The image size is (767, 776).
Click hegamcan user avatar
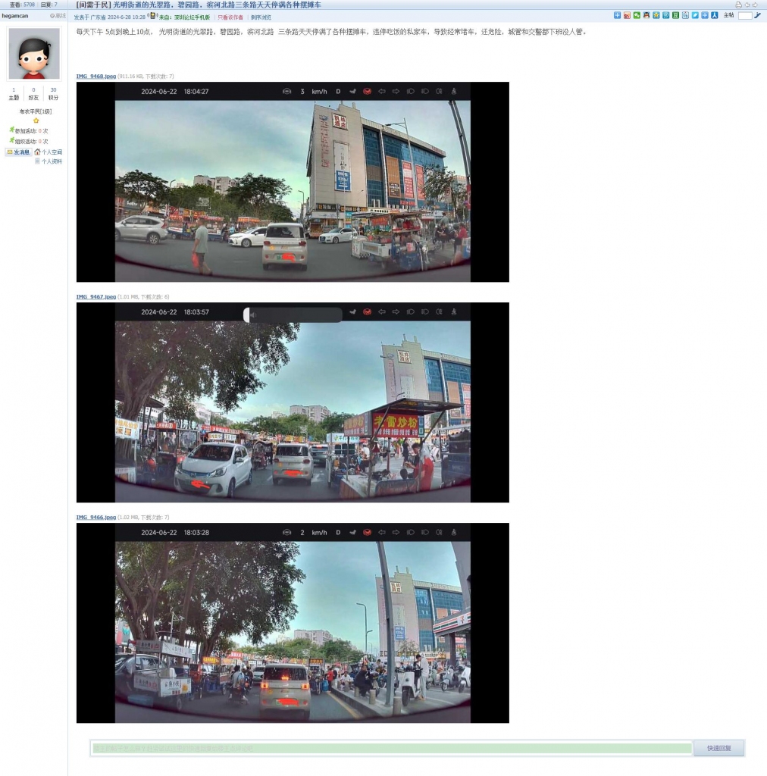point(34,54)
